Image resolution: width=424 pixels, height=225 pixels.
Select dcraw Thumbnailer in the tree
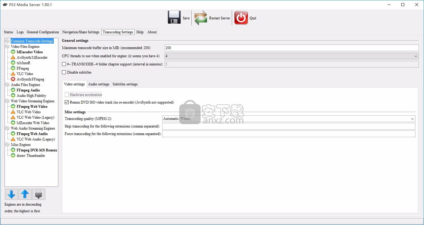coord(31,156)
